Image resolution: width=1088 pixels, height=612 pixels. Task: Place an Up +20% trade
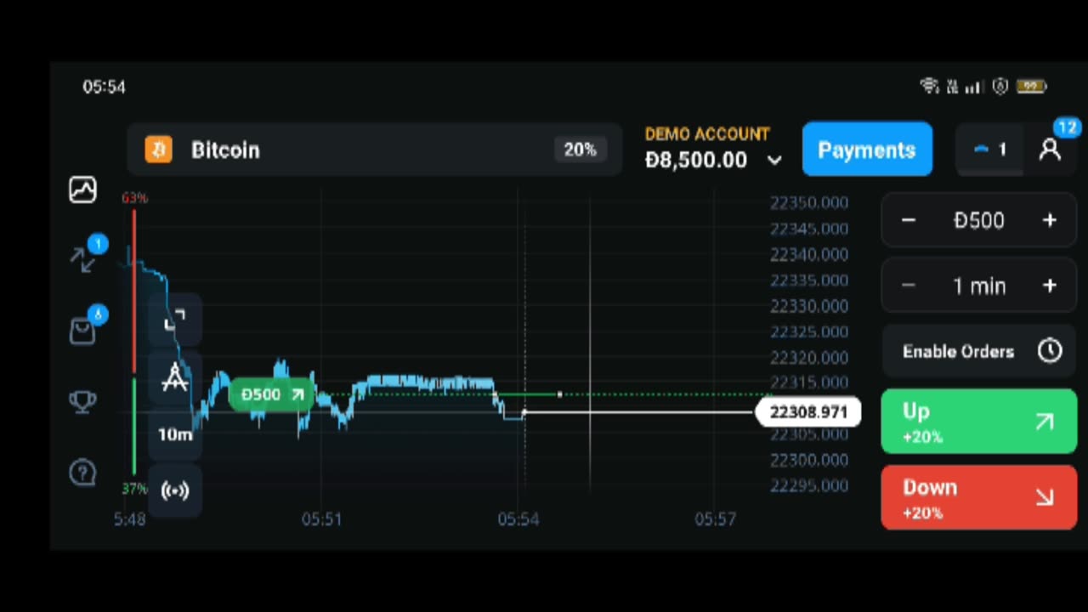(979, 422)
